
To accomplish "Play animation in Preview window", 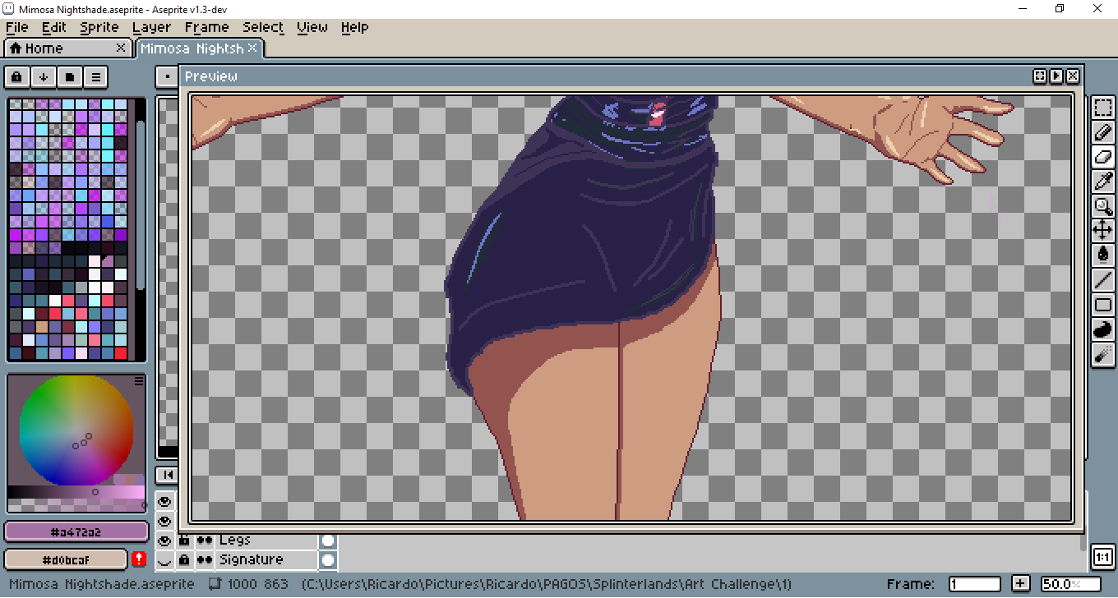I will 1056,76.
